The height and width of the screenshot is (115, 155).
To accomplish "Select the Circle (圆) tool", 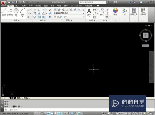I will coord(16,12).
